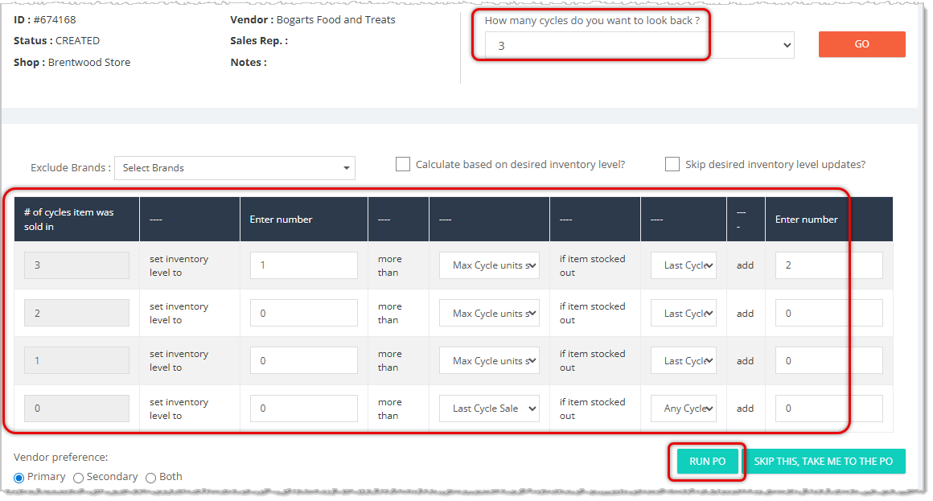Screen dimensions: 933x501
Task: Select Primary vendor preference
Action: click(x=19, y=478)
